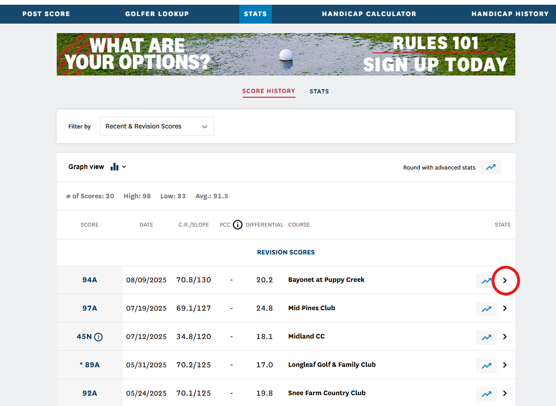The image size is (556, 406).
Task: Click info icon next to 45N score
Action: [x=98, y=337]
